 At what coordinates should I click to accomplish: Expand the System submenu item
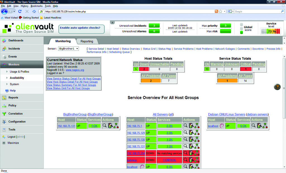(x=14, y=84)
